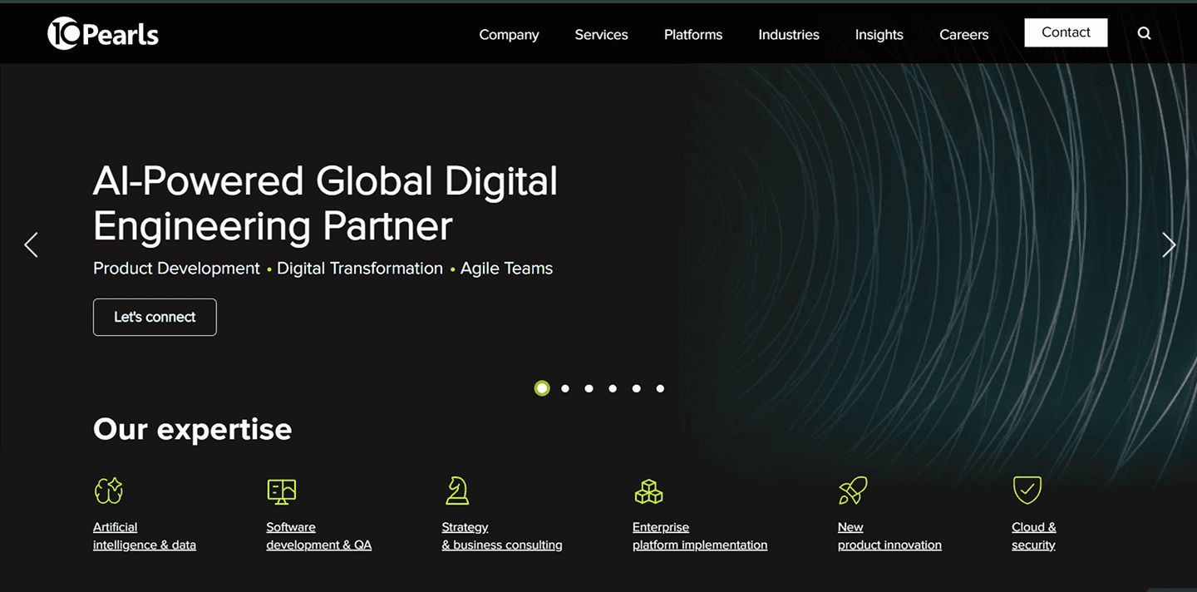
Task: Select the first carousel dot
Action: [x=542, y=388]
